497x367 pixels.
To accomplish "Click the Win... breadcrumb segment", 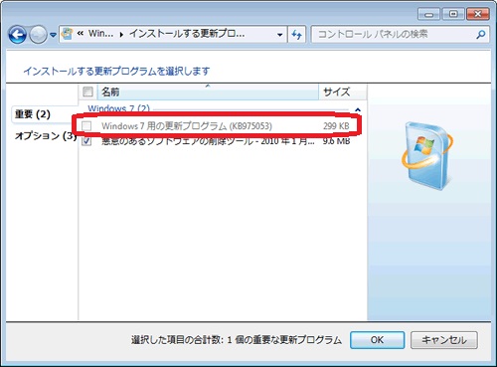I will pyautogui.click(x=100, y=34).
